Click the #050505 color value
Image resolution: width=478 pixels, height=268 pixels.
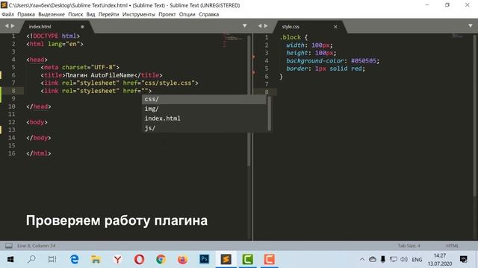[x=364, y=61]
